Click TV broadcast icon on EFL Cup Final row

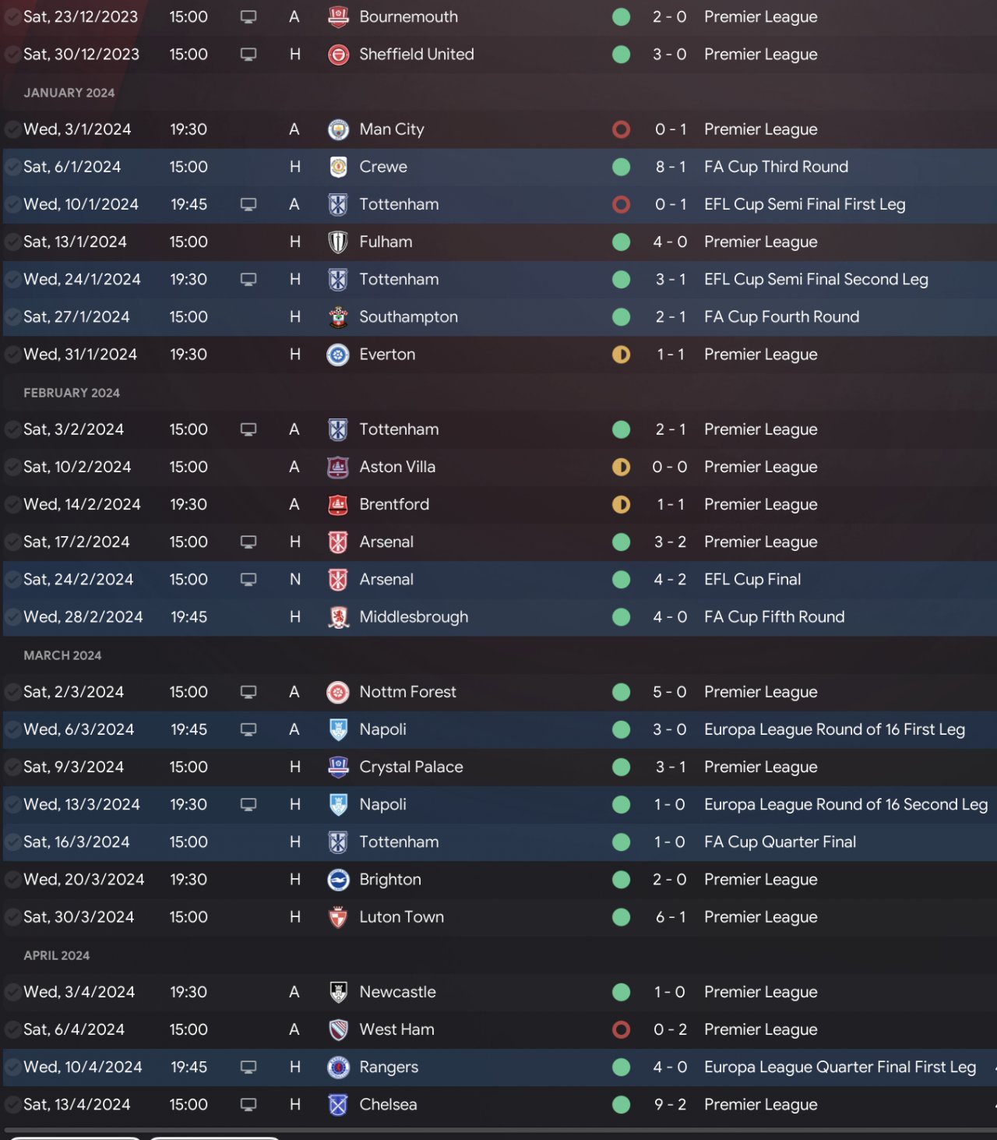(248, 580)
